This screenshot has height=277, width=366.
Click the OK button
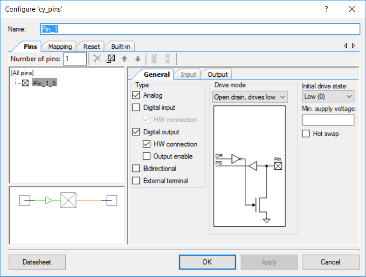(207, 262)
